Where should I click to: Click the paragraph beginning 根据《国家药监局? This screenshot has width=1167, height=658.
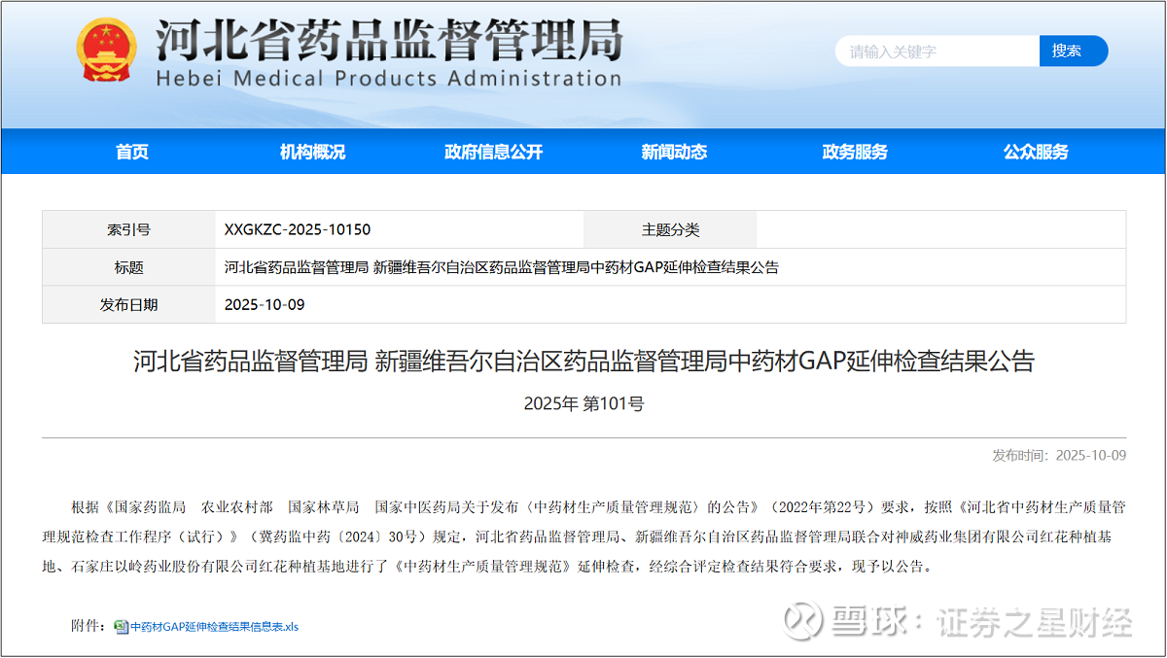[x=583, y=537]
